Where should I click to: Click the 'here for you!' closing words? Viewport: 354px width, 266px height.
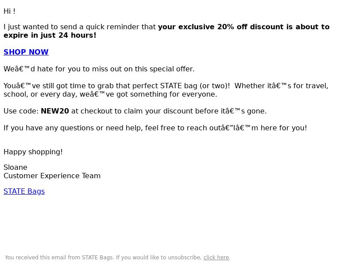(284, 128)
